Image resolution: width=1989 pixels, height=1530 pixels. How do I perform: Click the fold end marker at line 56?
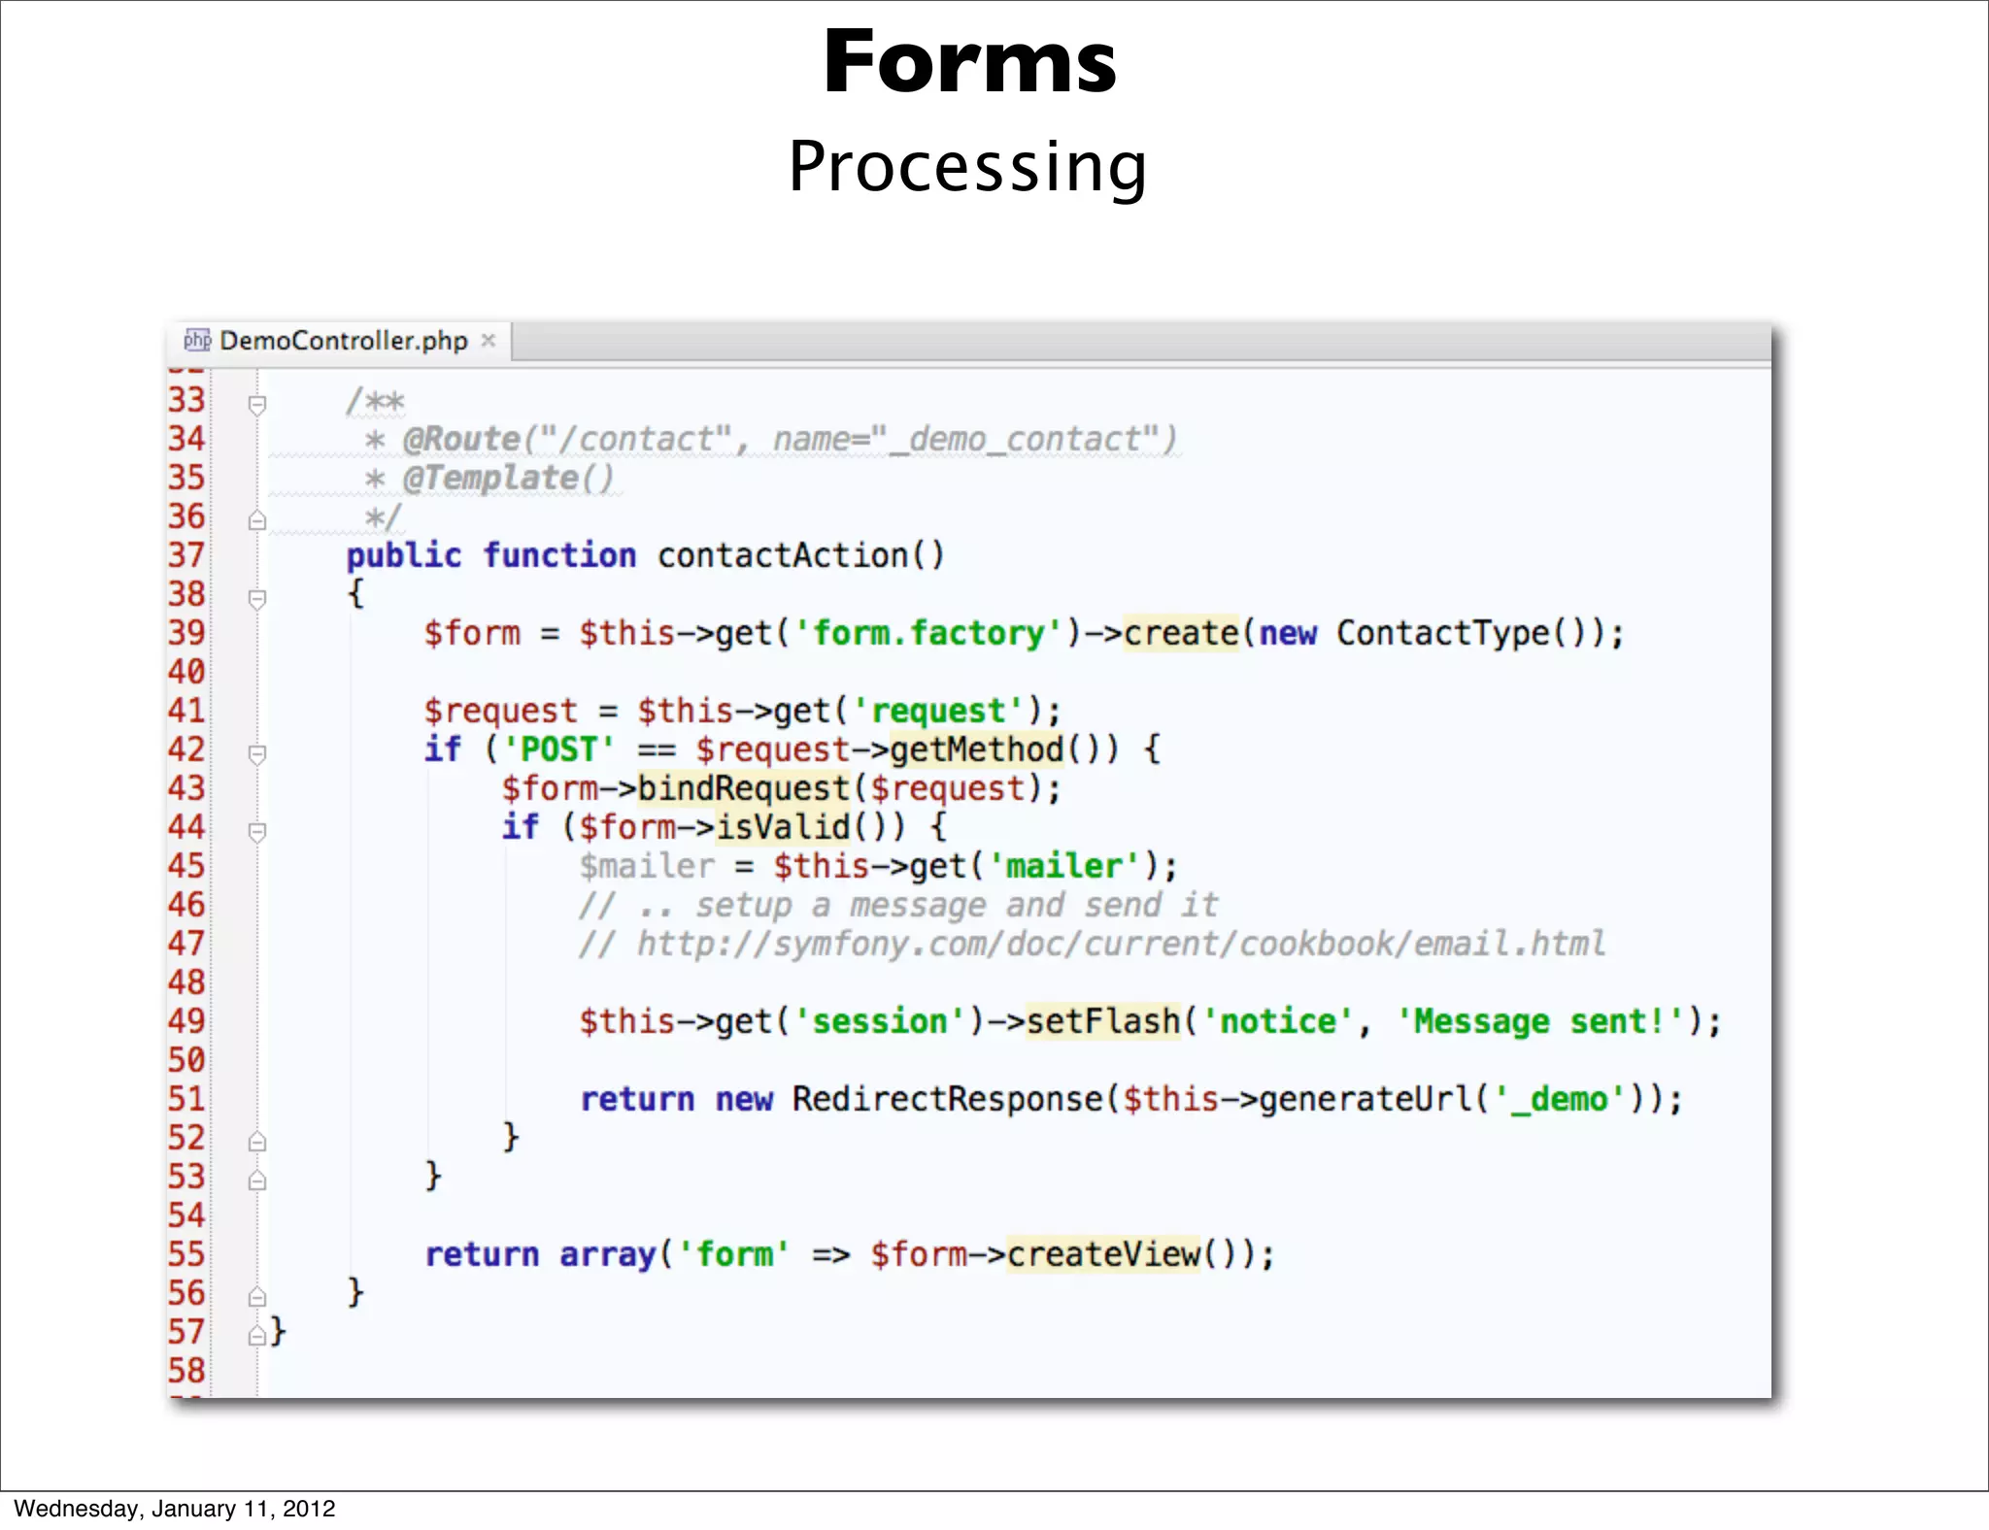point(256,1296)
